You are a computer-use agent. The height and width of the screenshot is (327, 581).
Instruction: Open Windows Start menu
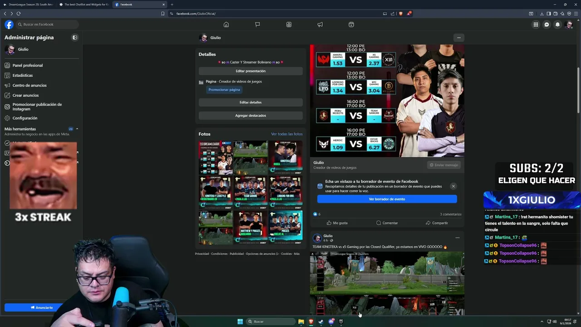click(240, 322)
